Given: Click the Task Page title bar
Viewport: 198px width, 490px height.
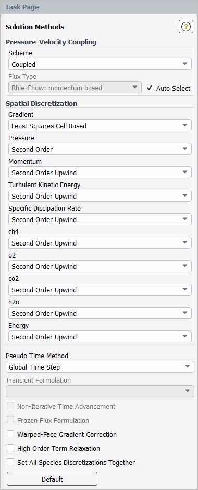Looking at the screenshot, I should [99, 7].
